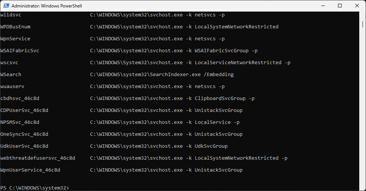Screen dimensions: 366x191
Task: Select the WPDBusEnum service entry
Action: coord(15,27)
